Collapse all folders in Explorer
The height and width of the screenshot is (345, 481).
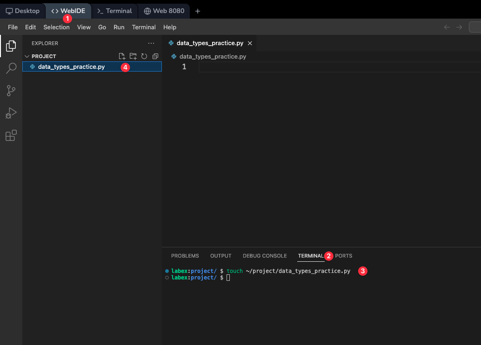[x=155, y=56]
